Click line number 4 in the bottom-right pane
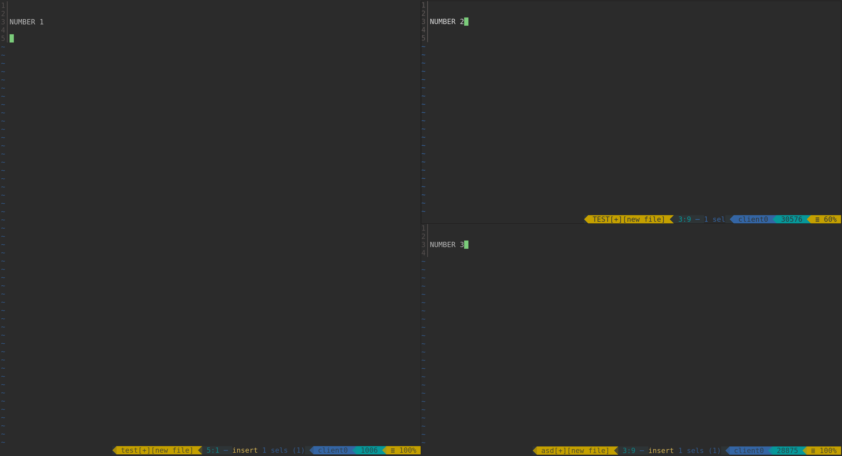The image size is (842, 456). click(423, 253)
